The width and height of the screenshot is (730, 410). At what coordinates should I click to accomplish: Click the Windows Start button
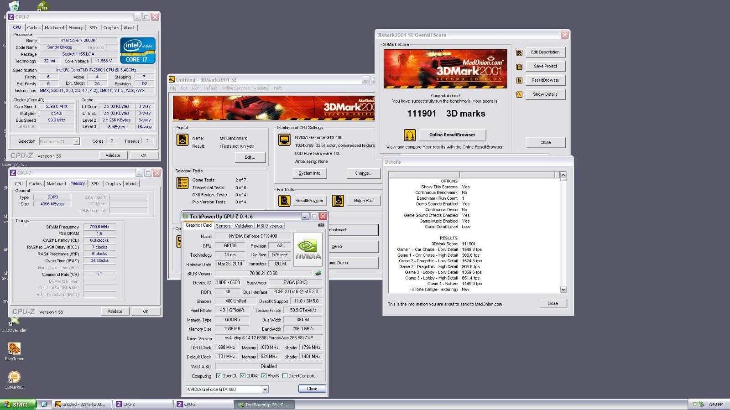pyautogui.click(x=18, y=405)
